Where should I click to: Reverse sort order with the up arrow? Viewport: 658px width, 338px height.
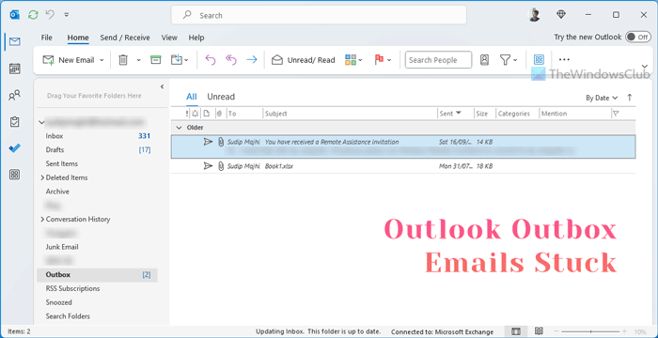[x=630, y=98]
